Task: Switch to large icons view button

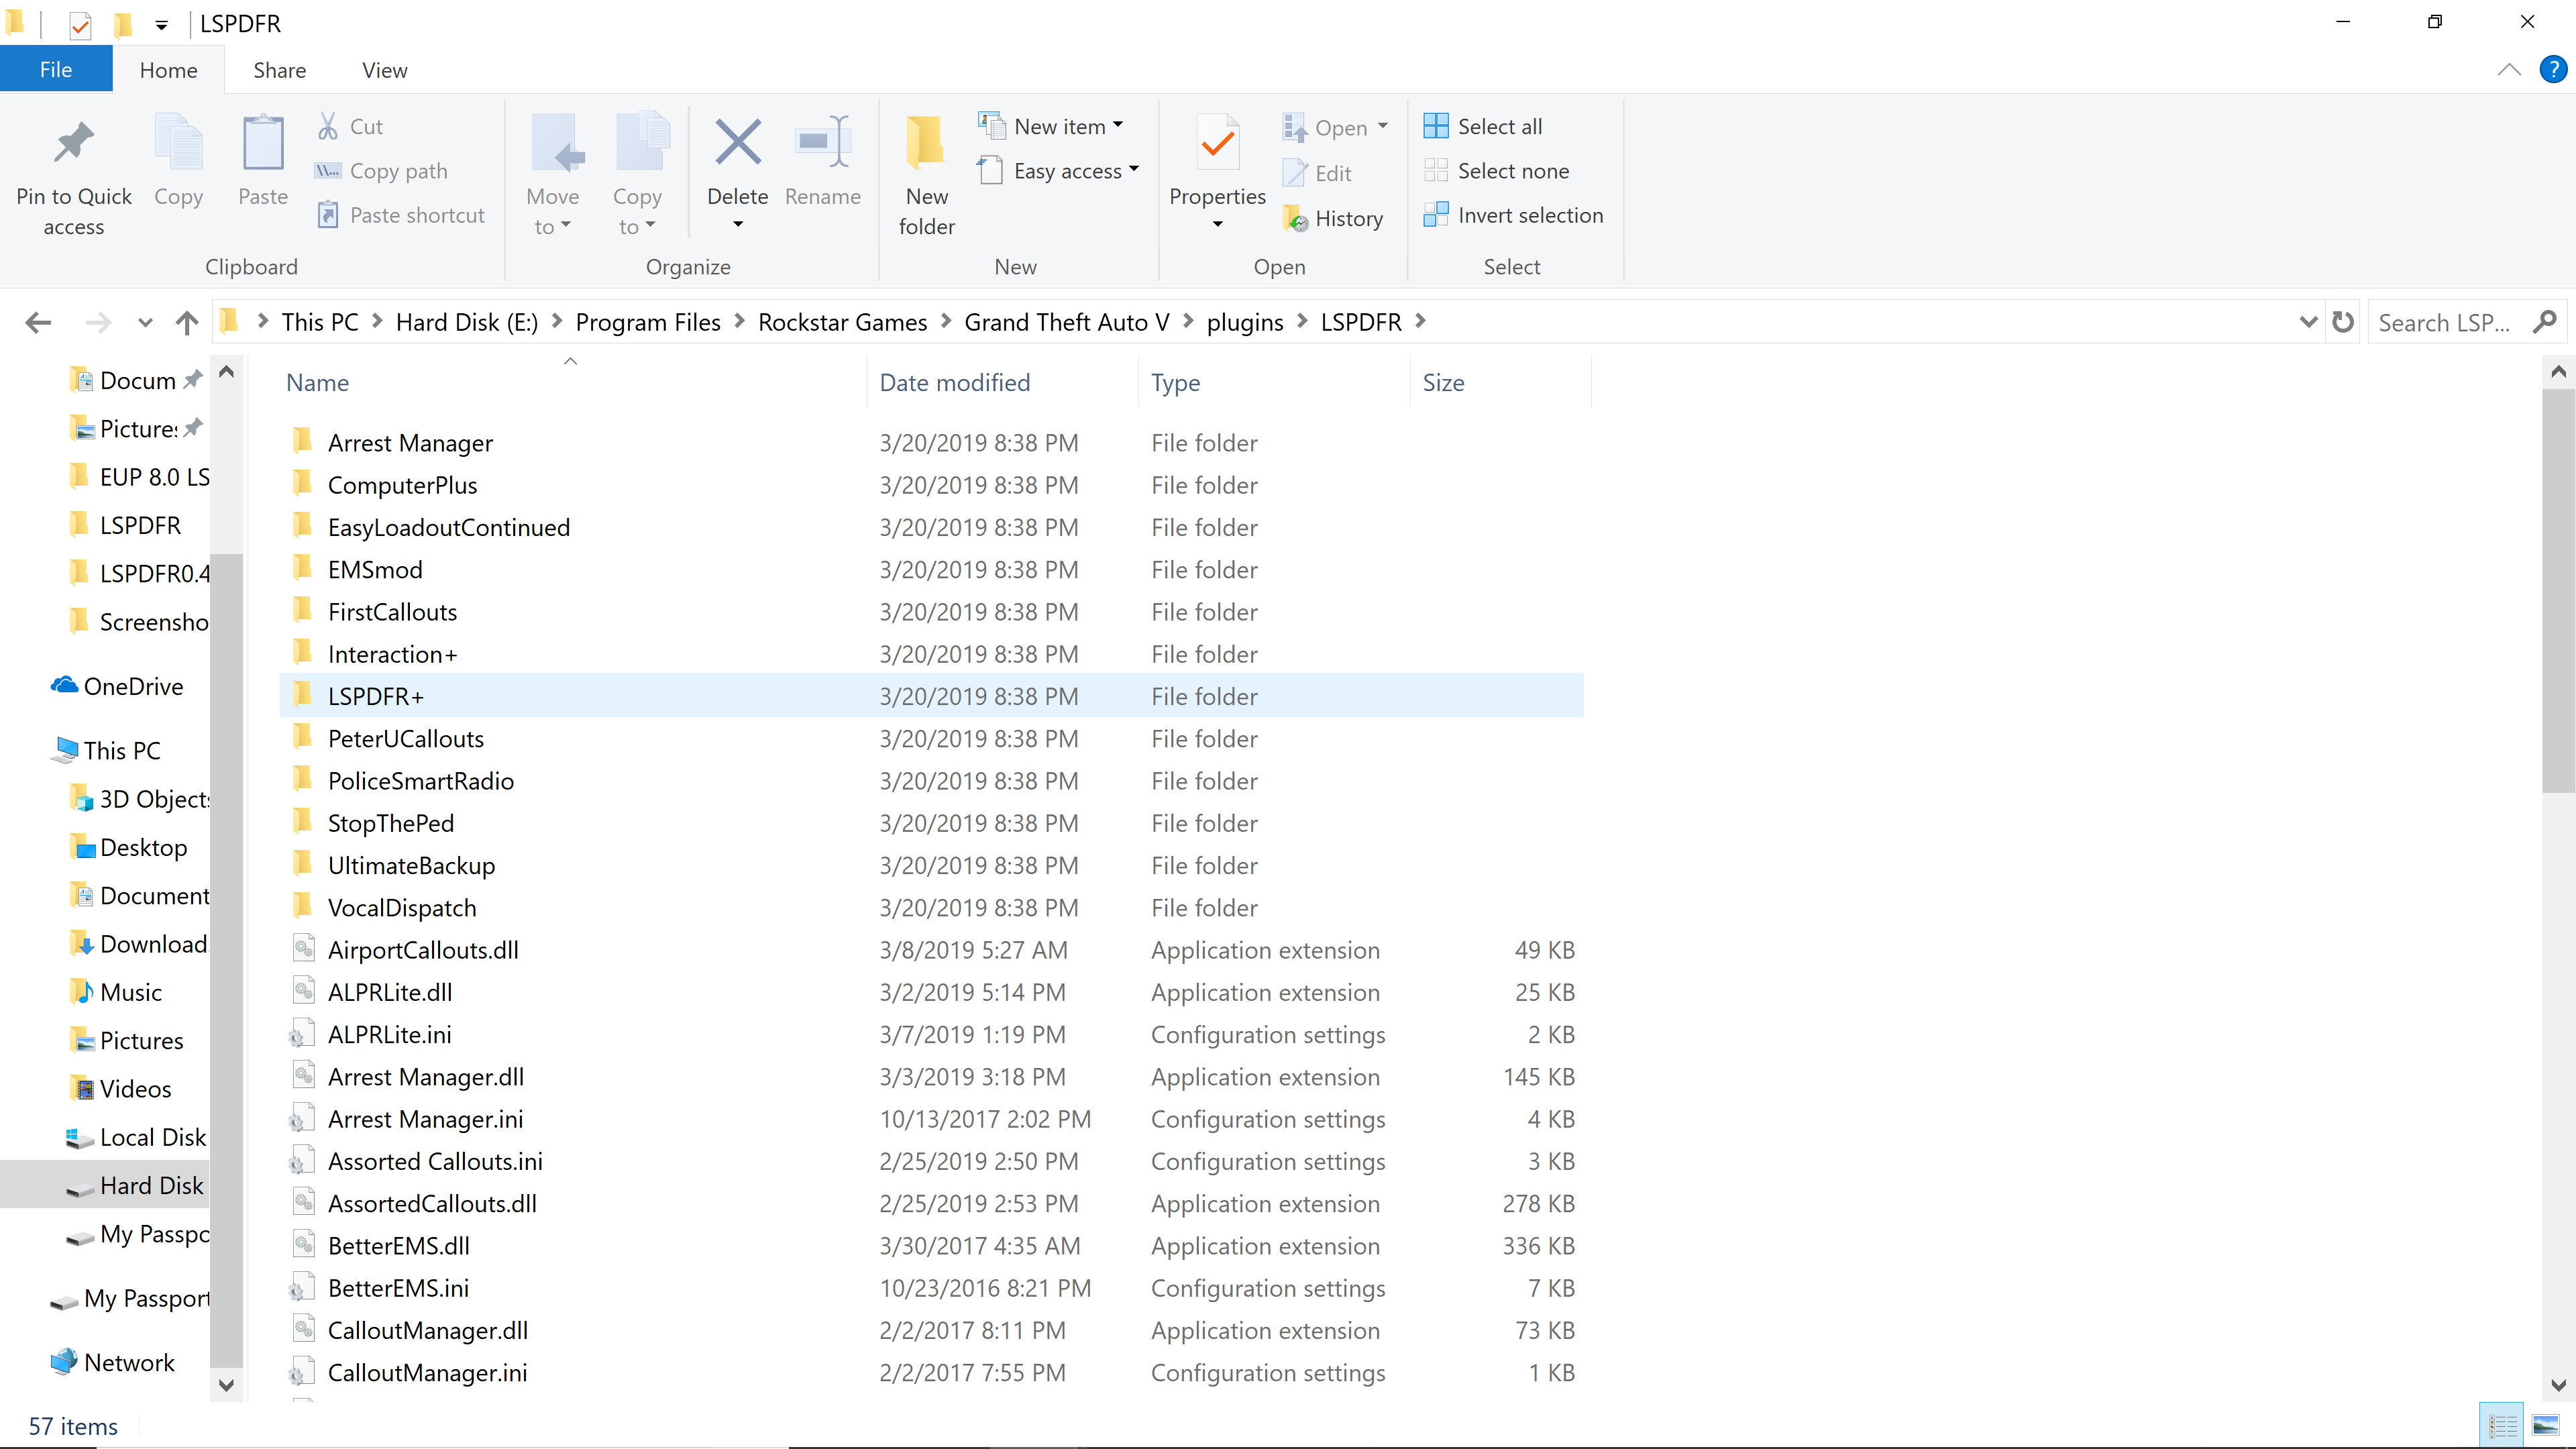Action: tap(2545, 1426)
